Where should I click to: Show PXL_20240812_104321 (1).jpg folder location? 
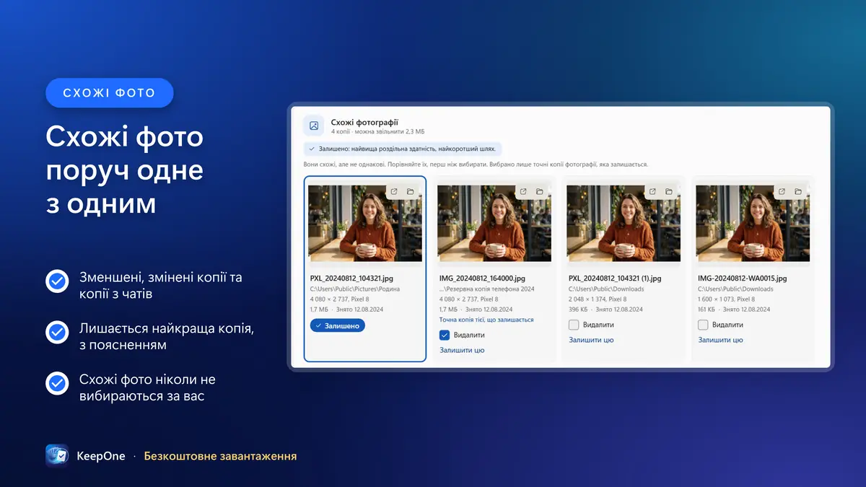coord(669,192)
